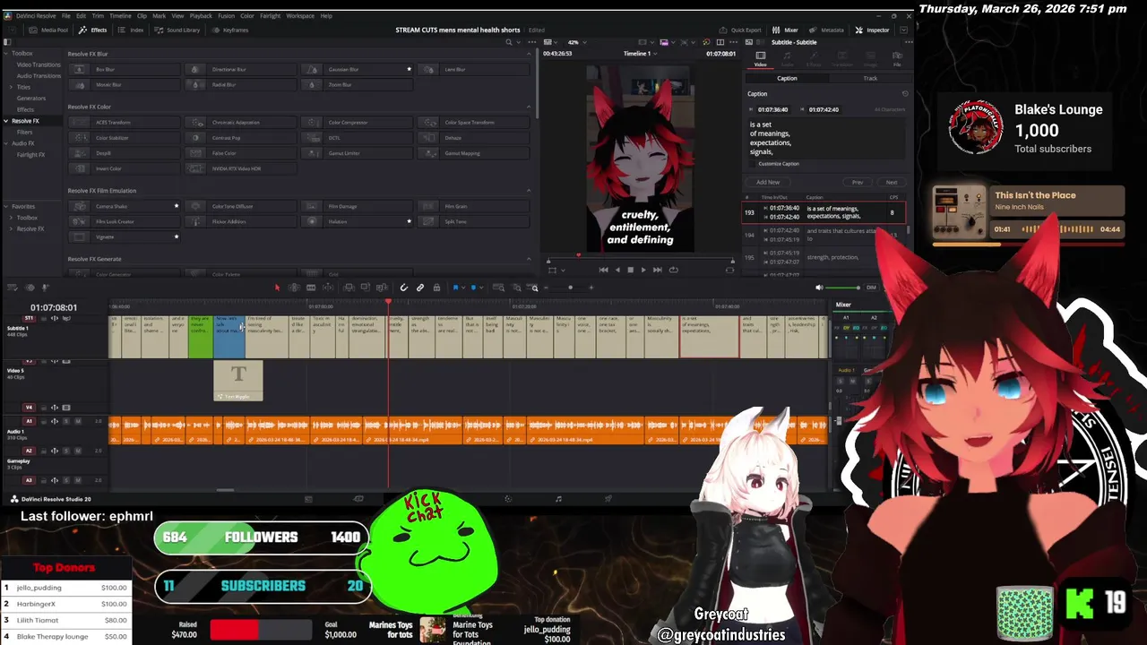Image resolution: width=1147 pixels, height=645 pixels.
Task: Unfavorite Vignette via its star
Action: (177, 236)
